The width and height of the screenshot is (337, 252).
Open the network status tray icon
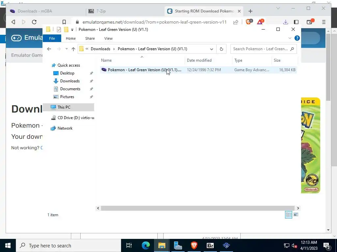click(287, 246)
